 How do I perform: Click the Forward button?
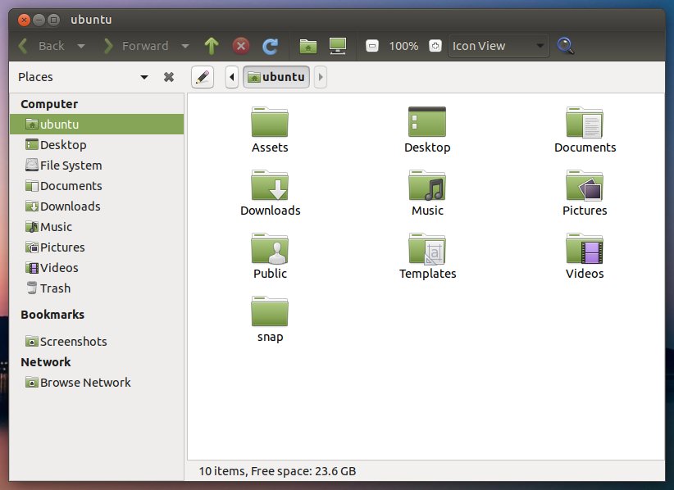[135, 46]
